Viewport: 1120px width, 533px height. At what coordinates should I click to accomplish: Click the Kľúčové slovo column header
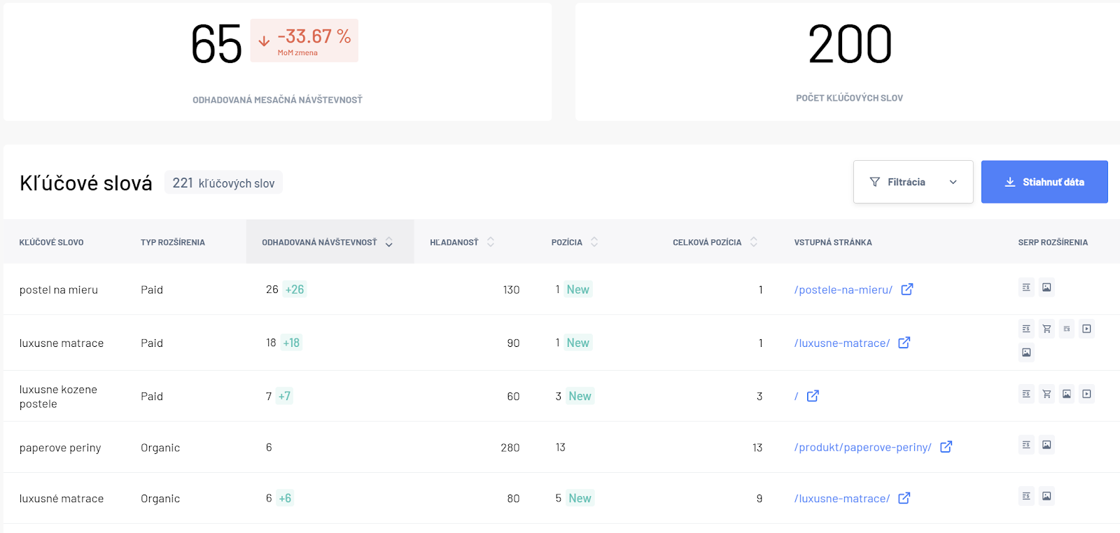click(51, 243)
